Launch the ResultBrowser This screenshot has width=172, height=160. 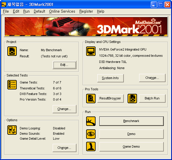click(110, 99)
